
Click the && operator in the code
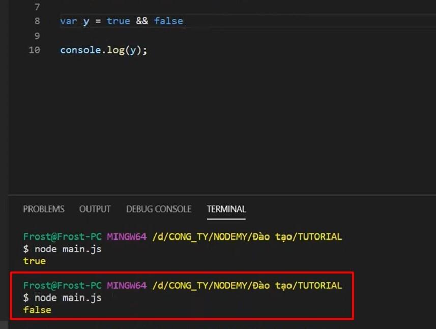142,21
